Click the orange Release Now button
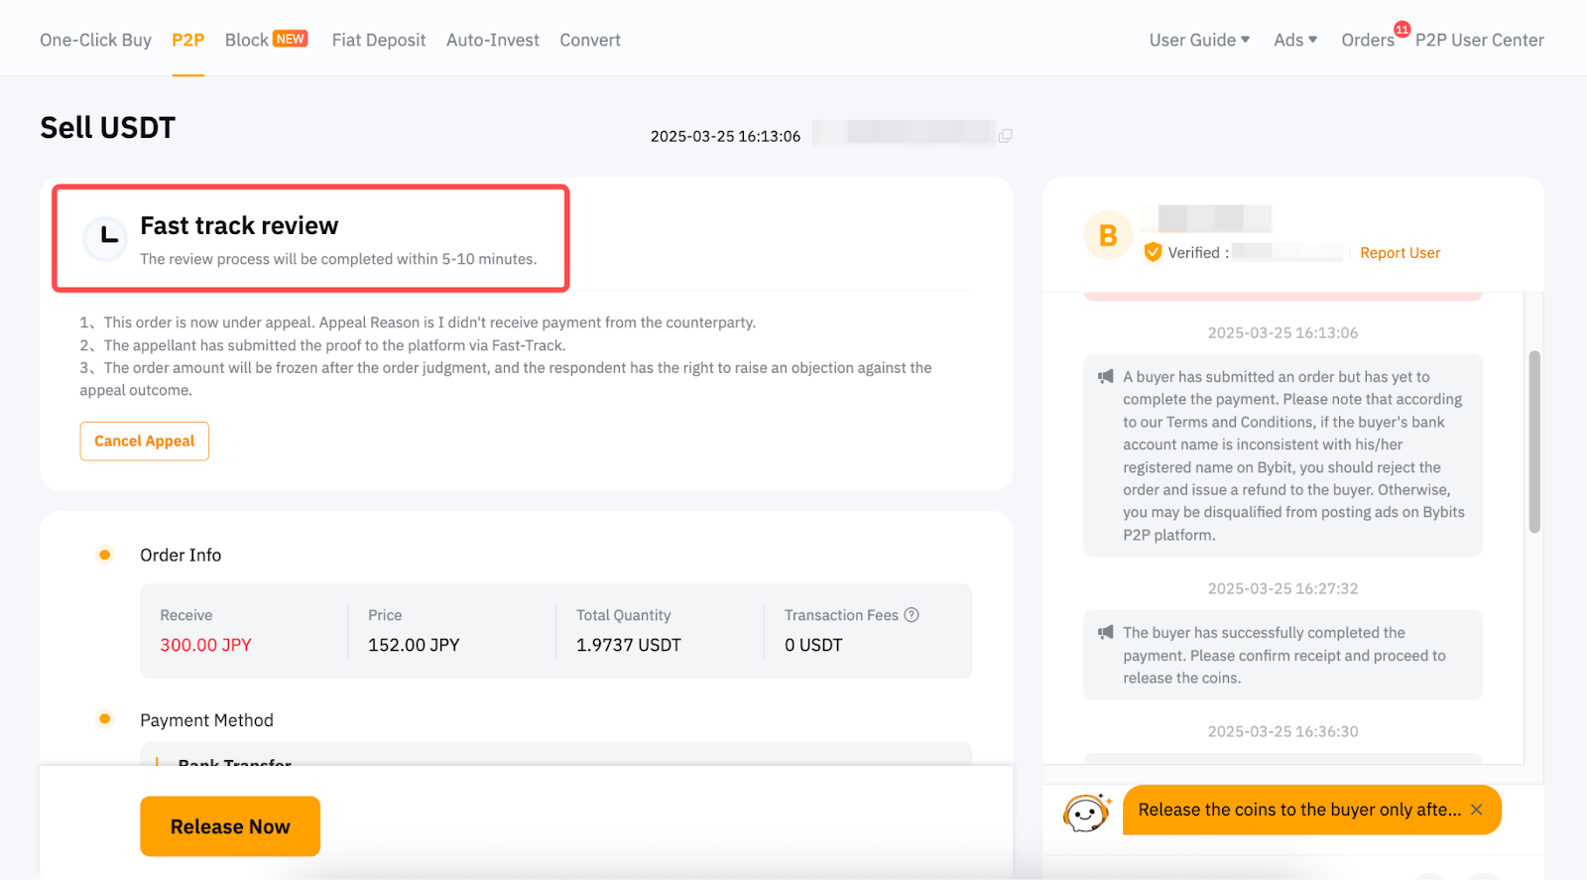The width and height of the screenshot is (1587, 880). click(x=230, y=826)
